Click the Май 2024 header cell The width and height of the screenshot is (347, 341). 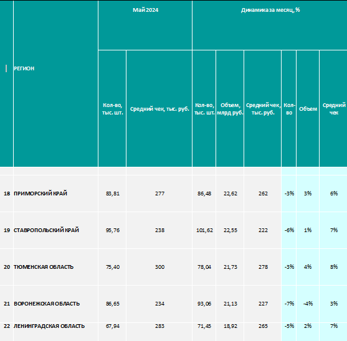[x=145, y=25]
